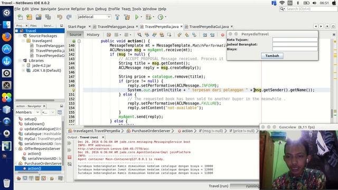Toggle Show Inherited Members in Navigator
This screenshot has height=190, width=338.
point(19,178)
